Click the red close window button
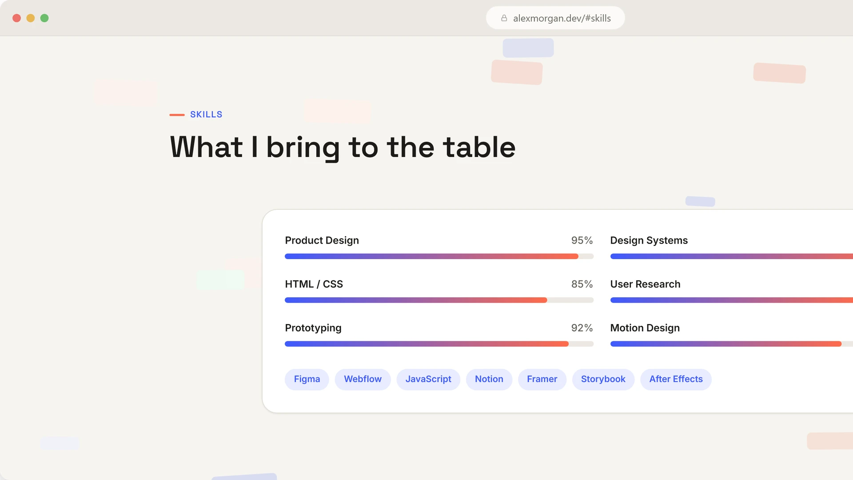Image resolution: width=853 pixels, height=480 pixels. pos(17,18)
